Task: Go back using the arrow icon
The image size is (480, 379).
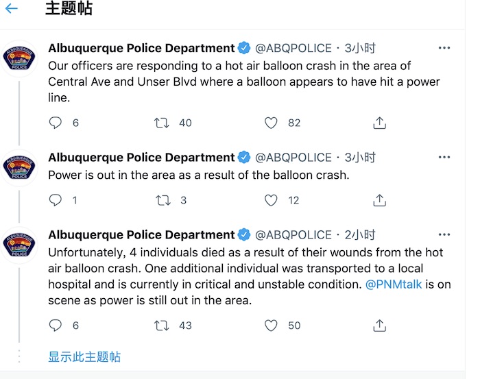Action: pyautogui.click(x=12, y=8)
